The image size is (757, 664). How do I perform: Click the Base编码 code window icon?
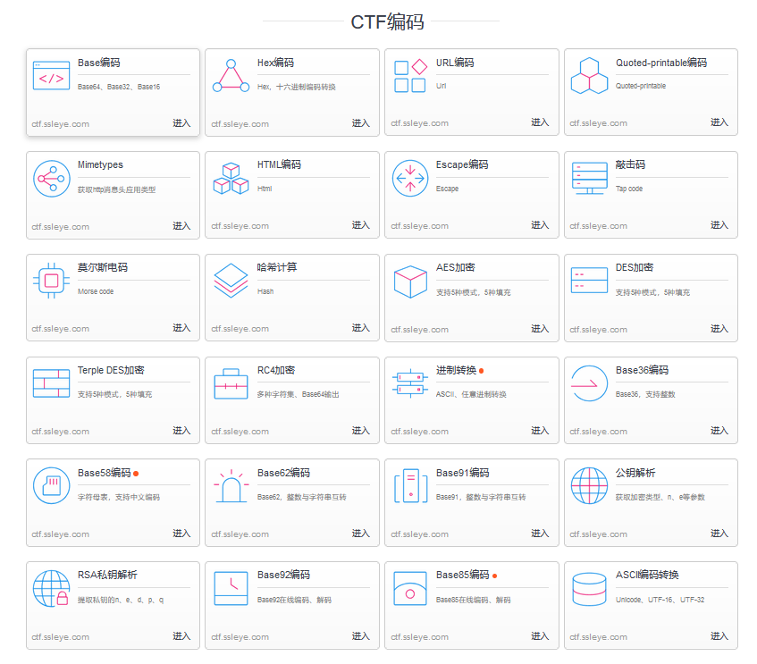click(51, 76)
